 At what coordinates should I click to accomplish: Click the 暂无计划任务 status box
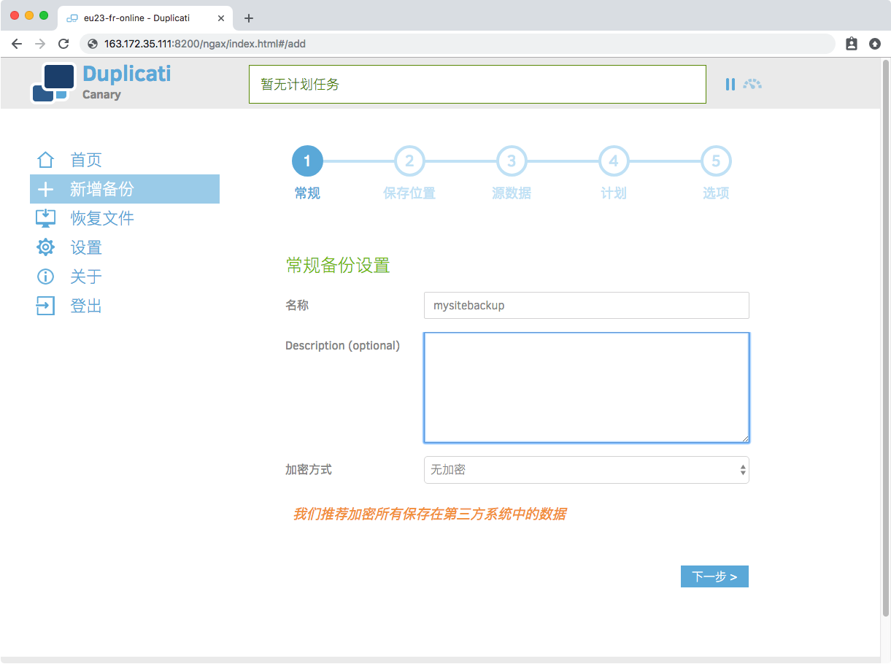(477, 85)
